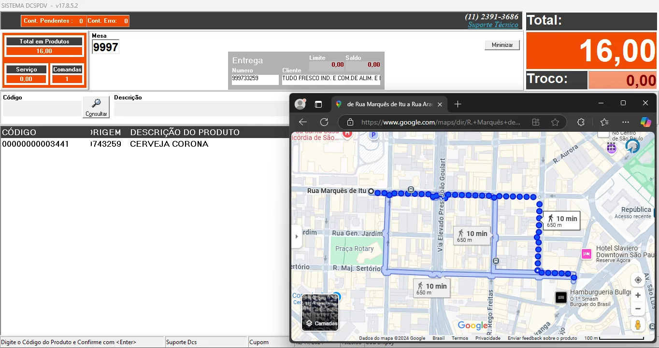Click the Código input field
Screen dimensions: 659x348
click(x=42, y=109)
